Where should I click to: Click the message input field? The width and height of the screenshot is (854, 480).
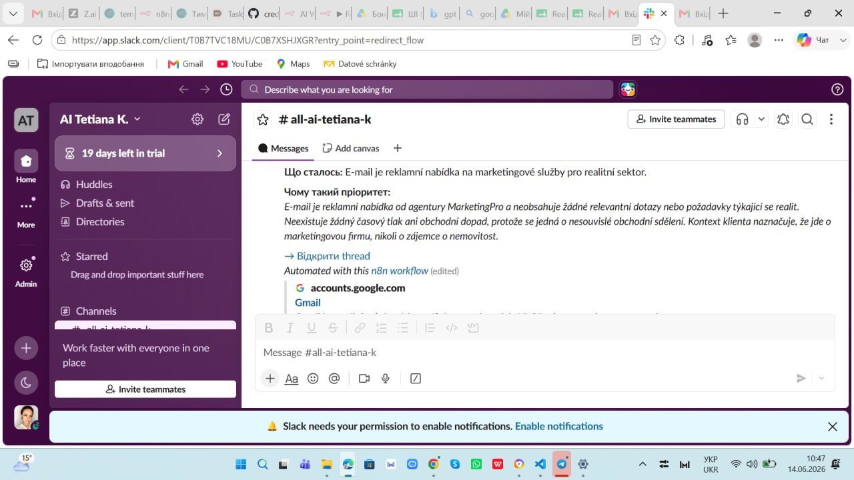pyautogui.click(x=544, y=352)
